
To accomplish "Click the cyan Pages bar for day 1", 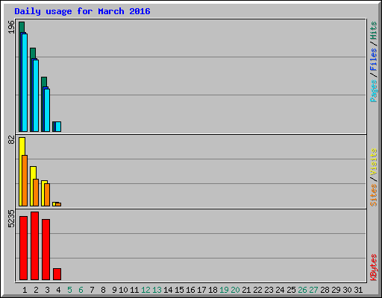I will (25, 83).
